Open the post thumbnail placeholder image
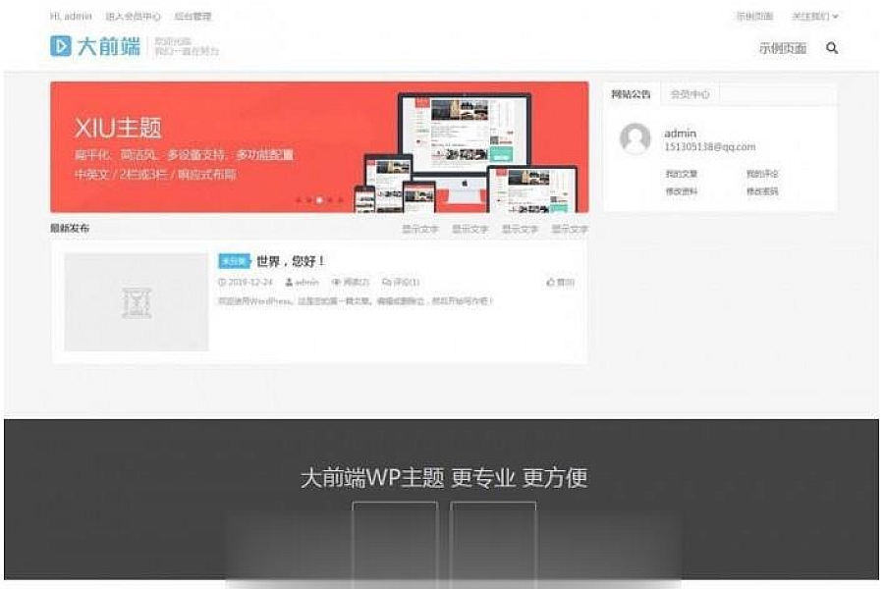This screenshot has width=884, height=589. coord(136,302)
